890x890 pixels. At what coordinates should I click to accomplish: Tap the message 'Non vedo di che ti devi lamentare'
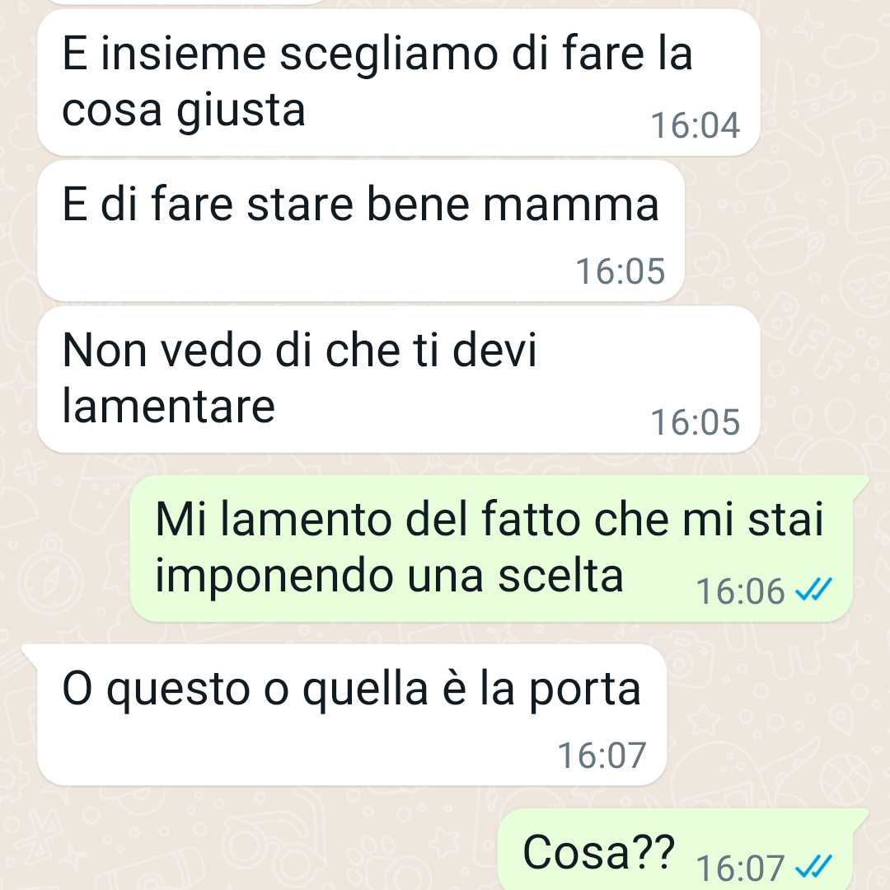point(399,379)
